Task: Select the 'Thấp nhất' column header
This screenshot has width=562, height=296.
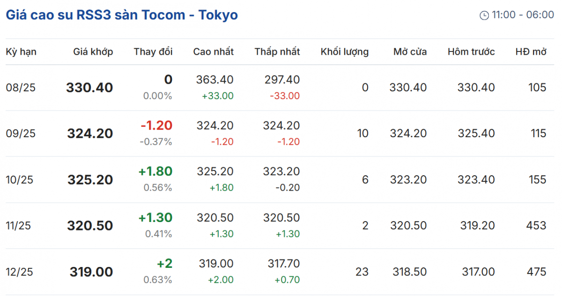Action: pyautogui.click(x=277, y=52)
